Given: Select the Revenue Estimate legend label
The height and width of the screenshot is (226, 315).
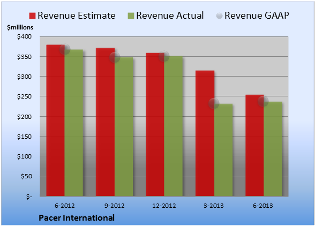Looking at the screenshot, I should pos(77,16).
